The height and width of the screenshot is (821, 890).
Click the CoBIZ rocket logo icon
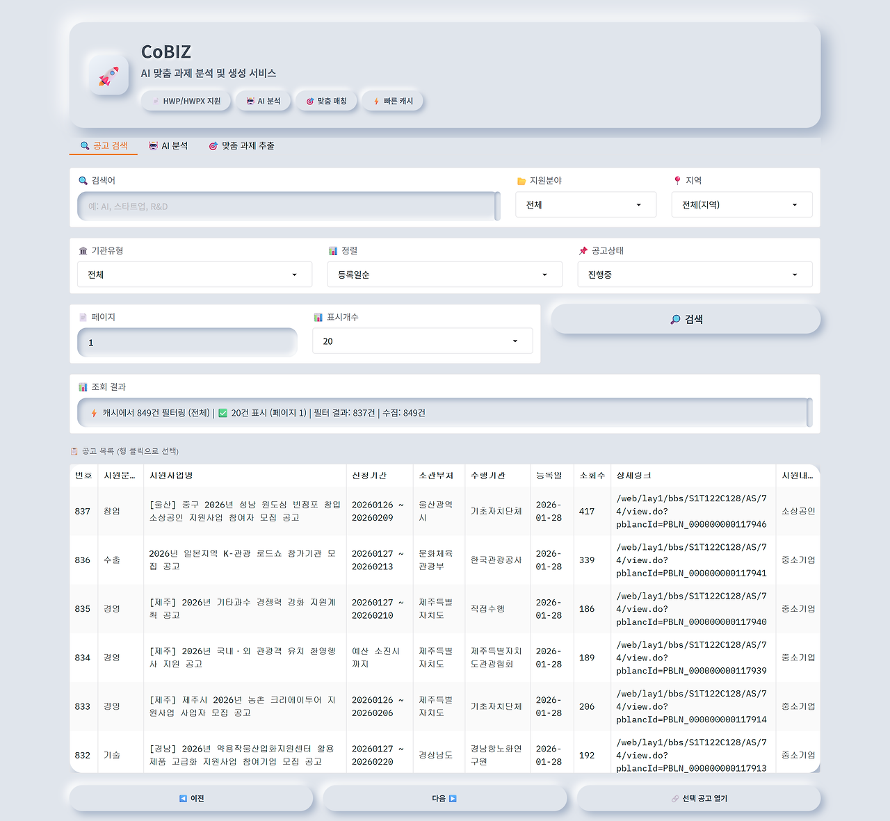[x=108, y=75]
